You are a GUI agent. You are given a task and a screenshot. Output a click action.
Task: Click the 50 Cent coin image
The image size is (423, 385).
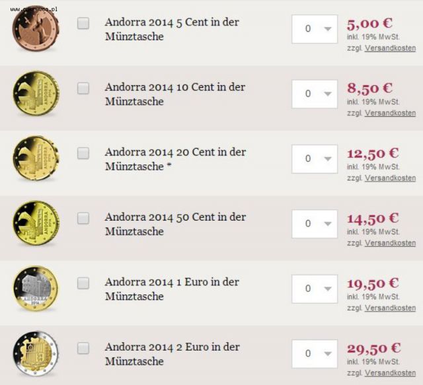[36, 223]
